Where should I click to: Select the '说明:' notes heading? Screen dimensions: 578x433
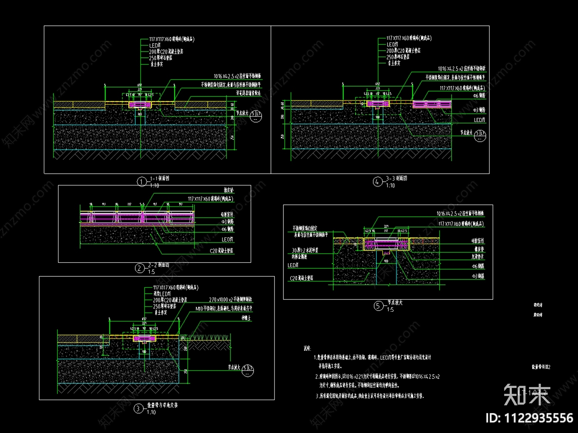(307, 348)
